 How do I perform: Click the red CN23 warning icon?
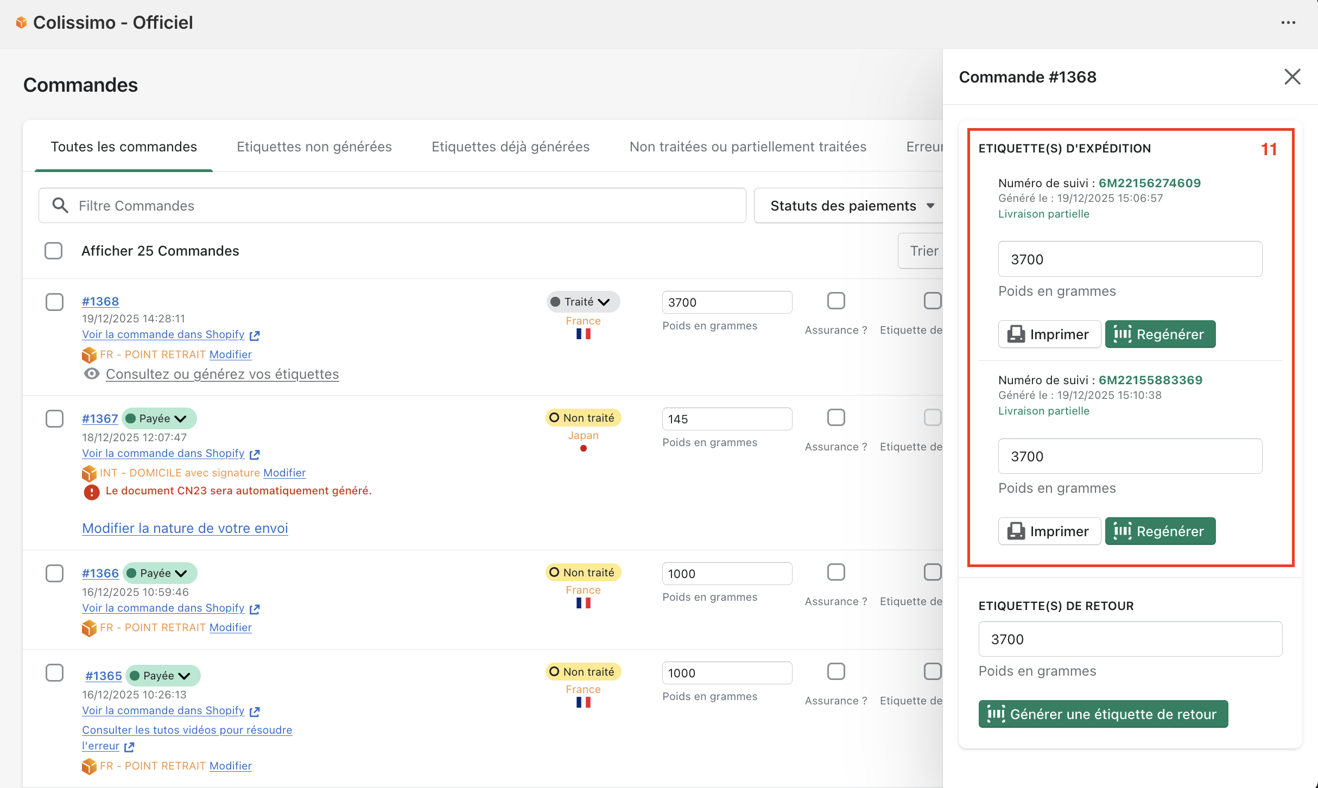click(x=91, y=492)
